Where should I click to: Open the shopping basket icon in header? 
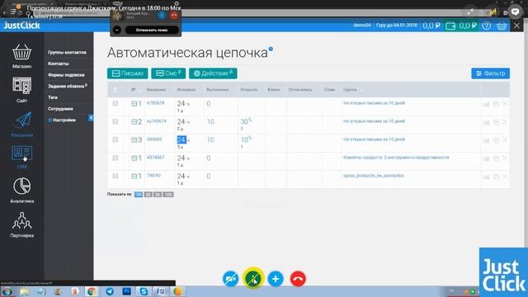coord(502,26)
